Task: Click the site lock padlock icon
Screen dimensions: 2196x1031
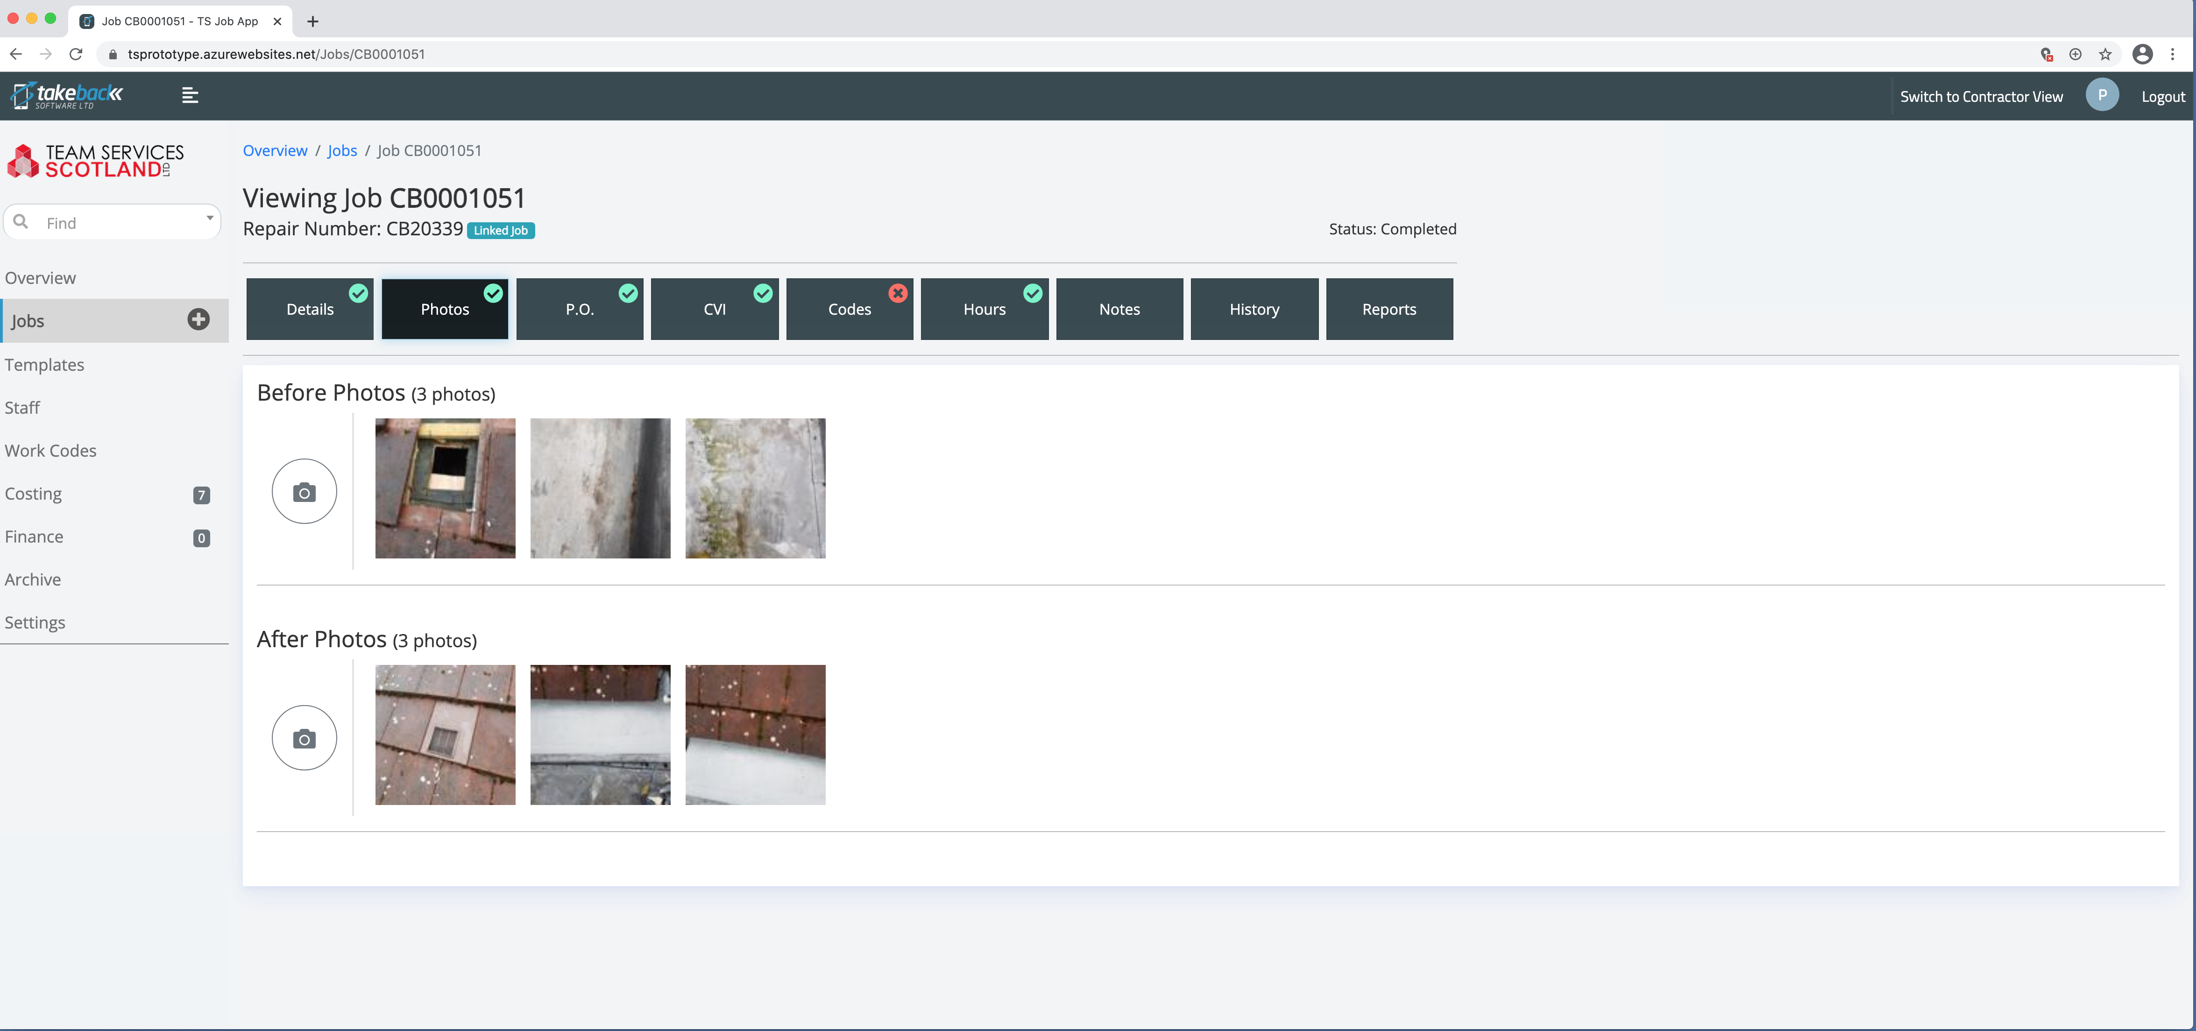Action: (x=113, y=54)
